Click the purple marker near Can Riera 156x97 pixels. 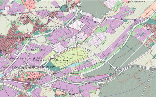coord(20,13)
